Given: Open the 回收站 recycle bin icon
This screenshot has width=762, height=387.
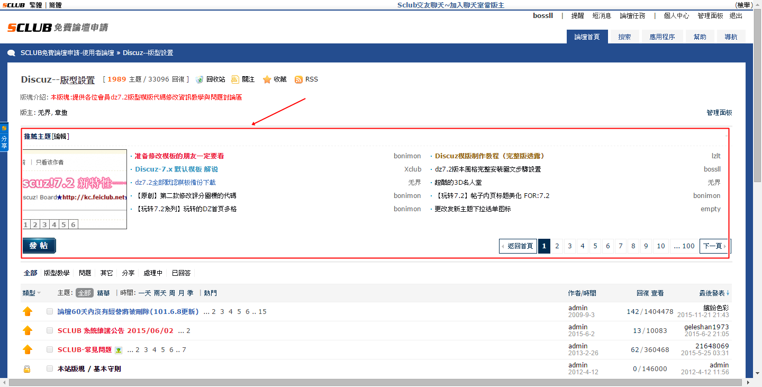Looking at the screenshot, I should (199, 79).
